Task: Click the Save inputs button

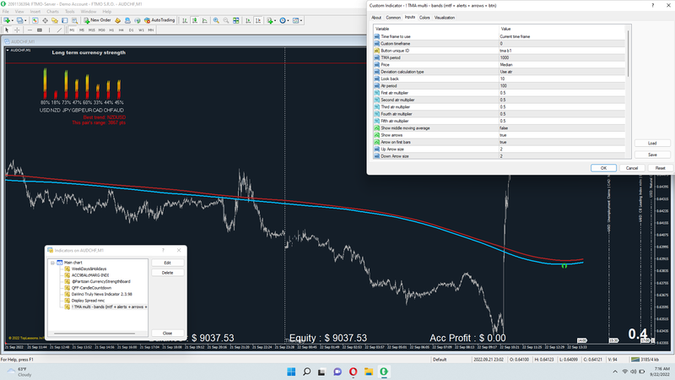Action: pos(652,155)
